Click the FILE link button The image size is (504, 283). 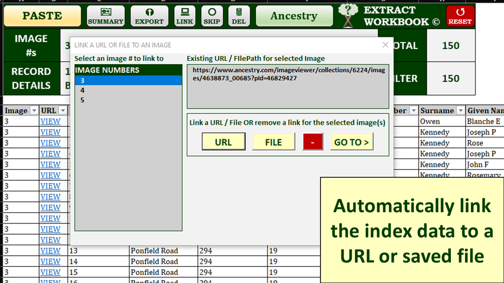point(273,141)
